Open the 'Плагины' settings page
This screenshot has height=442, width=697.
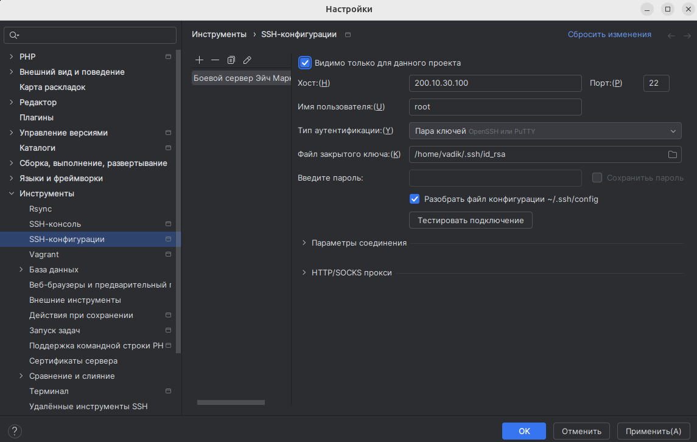point(37,117)
